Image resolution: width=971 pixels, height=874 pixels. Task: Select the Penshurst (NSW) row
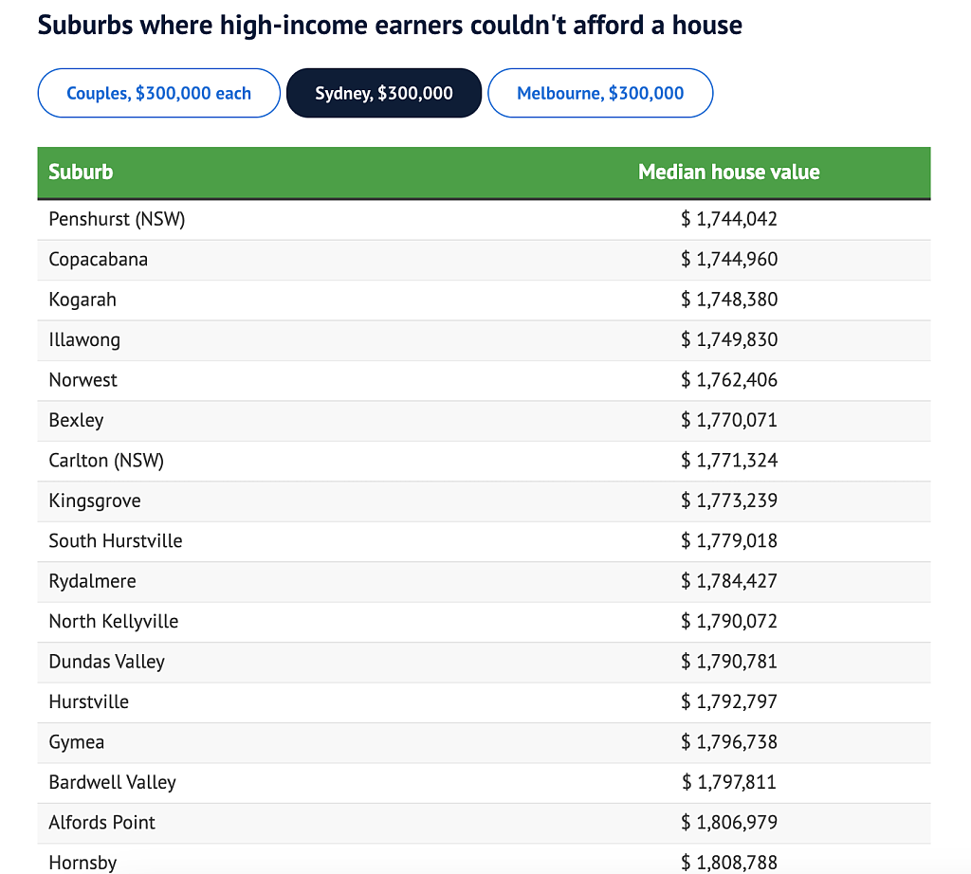point(484,219)
